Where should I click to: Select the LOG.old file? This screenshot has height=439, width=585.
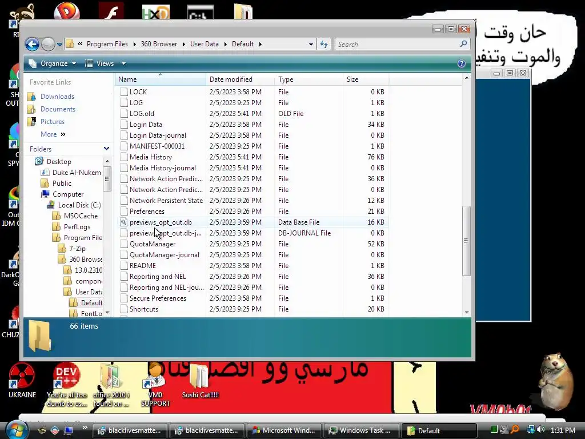click(x=142, y=114)
